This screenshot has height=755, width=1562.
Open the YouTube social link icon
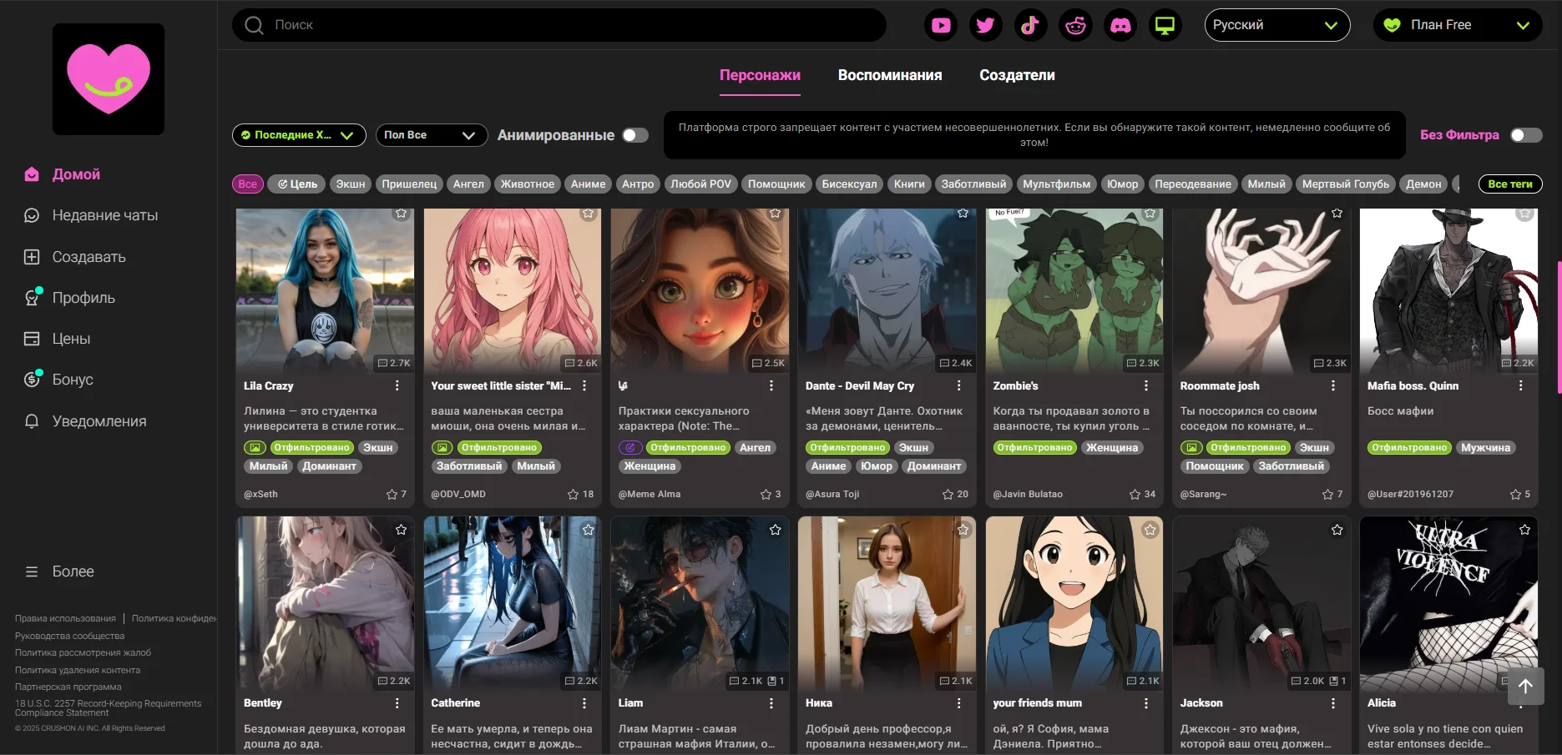pos(941,25)
